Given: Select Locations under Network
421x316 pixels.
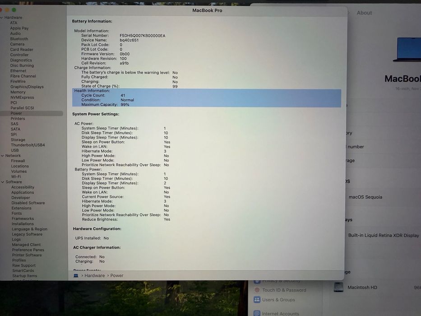Looking at the screenshot, I should point(20,166).
